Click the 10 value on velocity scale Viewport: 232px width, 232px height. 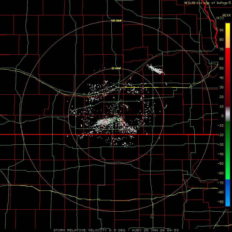(221, 106)
